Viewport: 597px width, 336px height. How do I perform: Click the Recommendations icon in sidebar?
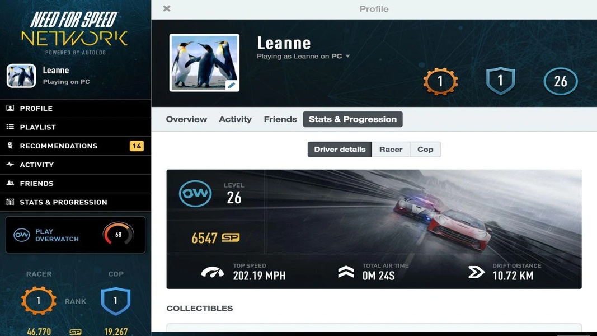coord(10,146)
